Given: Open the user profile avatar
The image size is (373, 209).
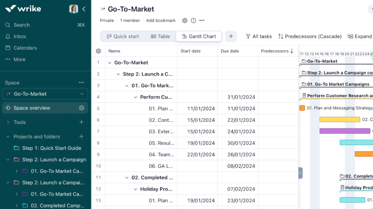Looking at the screenshot, I should click(74, 9).
